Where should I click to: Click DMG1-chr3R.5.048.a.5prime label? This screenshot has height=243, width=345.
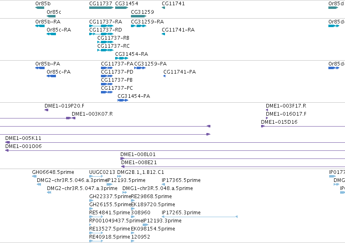pyautogui.click(x=158, y=188)
